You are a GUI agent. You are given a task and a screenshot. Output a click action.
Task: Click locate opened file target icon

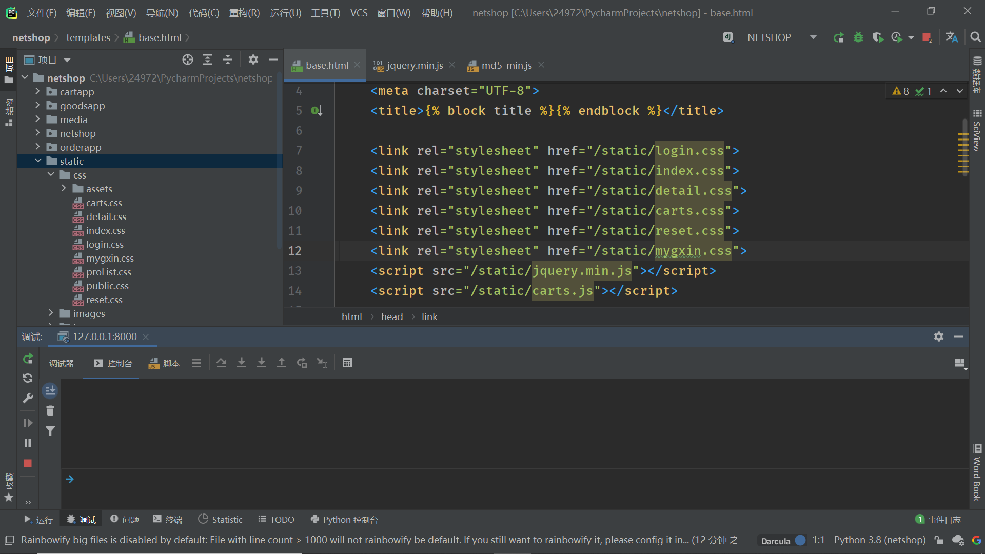(188, 60)
